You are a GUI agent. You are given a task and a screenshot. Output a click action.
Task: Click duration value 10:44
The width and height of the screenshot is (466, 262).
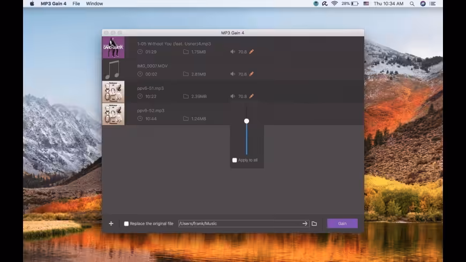pyautogui.click(x=151, y=119)
